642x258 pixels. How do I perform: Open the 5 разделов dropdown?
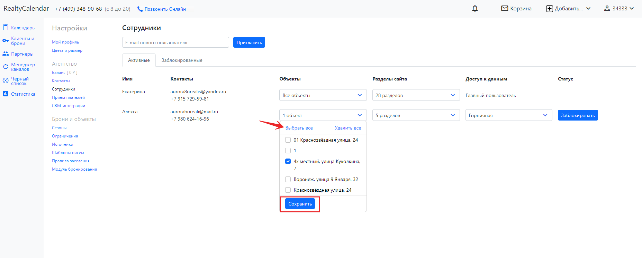(416, 115)
